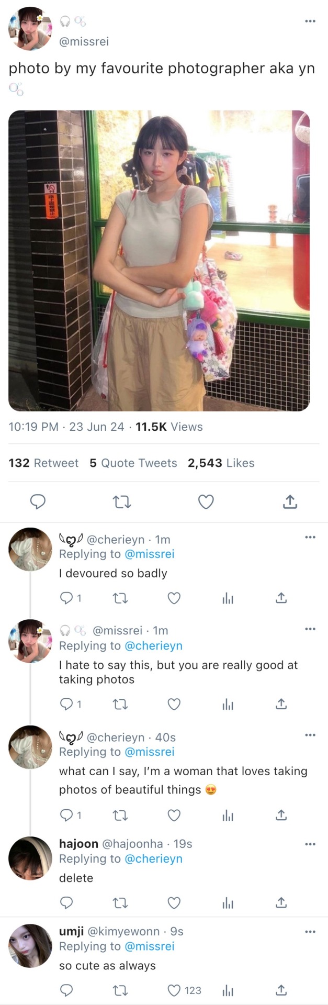View the 132 Retweet list
The image size is (328, 1005).
[43, 463]
